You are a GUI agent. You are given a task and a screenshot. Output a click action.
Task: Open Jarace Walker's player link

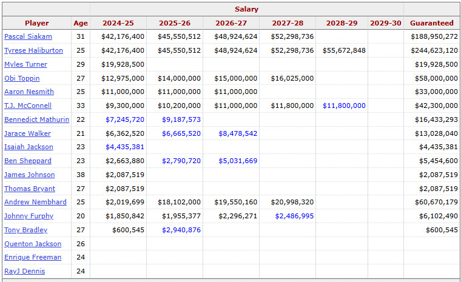coord(27,133)
